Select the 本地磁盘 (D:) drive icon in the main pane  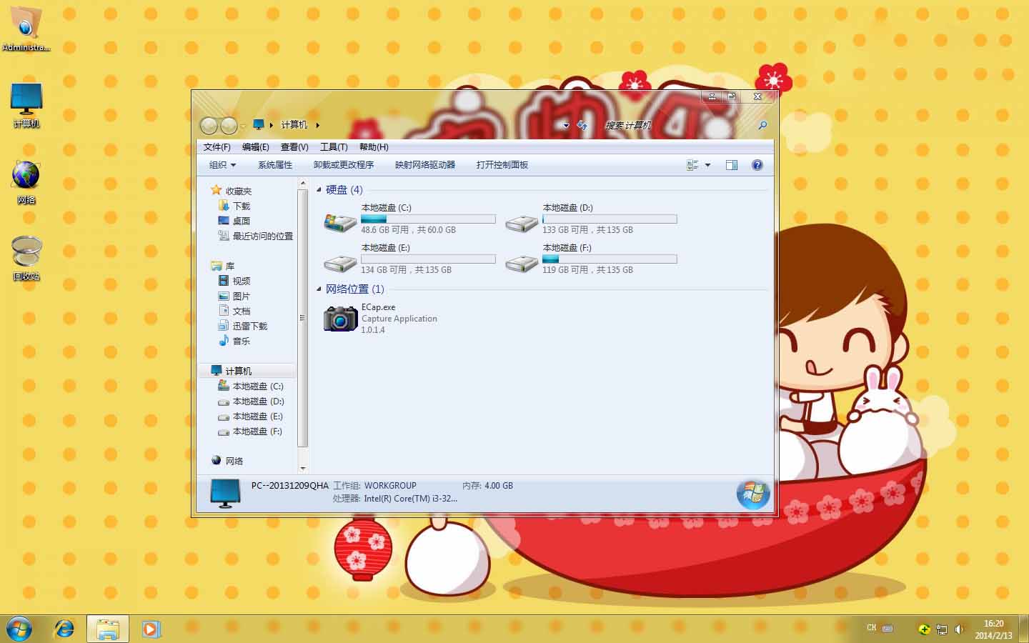[x=522, y=224]
